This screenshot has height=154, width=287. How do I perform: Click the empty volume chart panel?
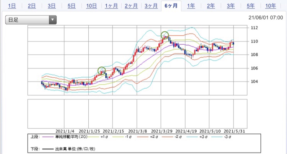(x=137, y=114)
